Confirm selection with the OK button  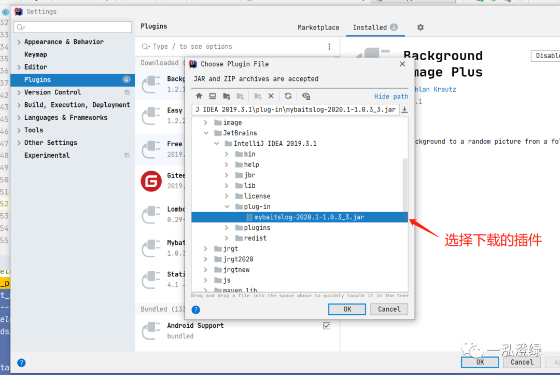coord(346,309)
